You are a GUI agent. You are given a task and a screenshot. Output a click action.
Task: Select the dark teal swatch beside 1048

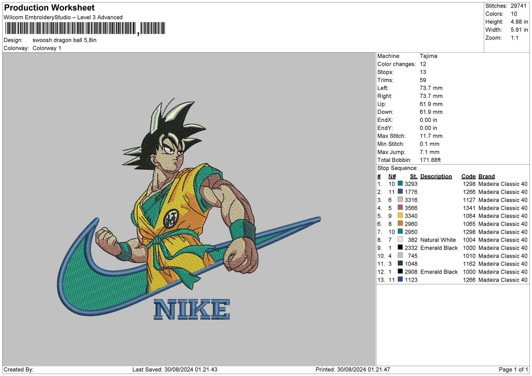pyautogui.click(x=400, y=263)
